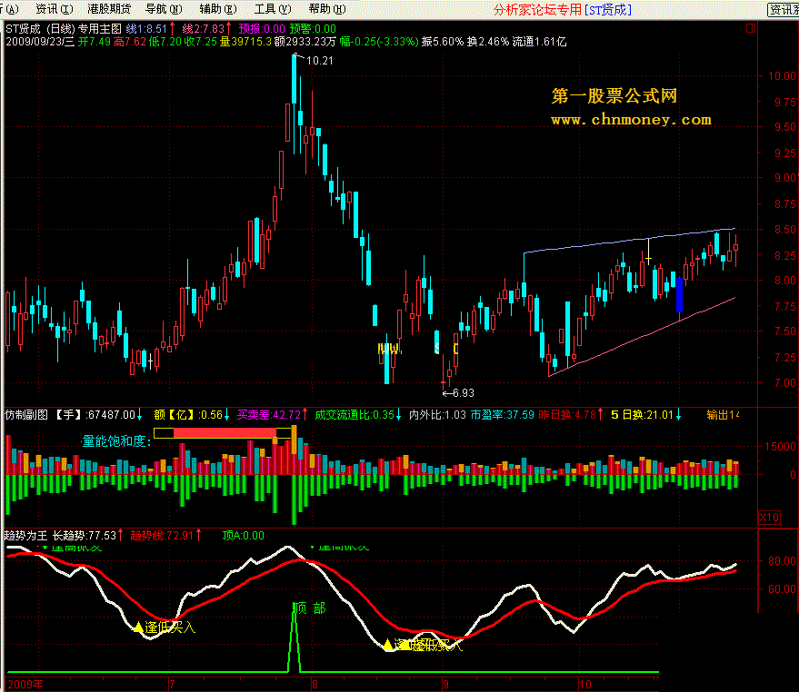
Task: Click the 8.50 price axis label
Action: [x=785, y=229]
